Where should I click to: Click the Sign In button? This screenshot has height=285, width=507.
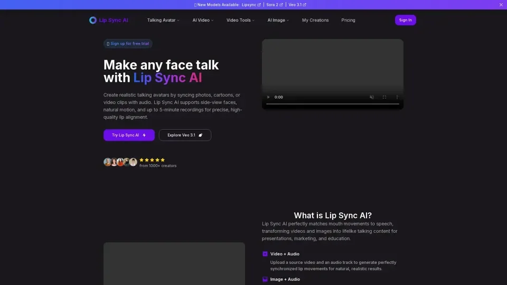pos(406,20)
